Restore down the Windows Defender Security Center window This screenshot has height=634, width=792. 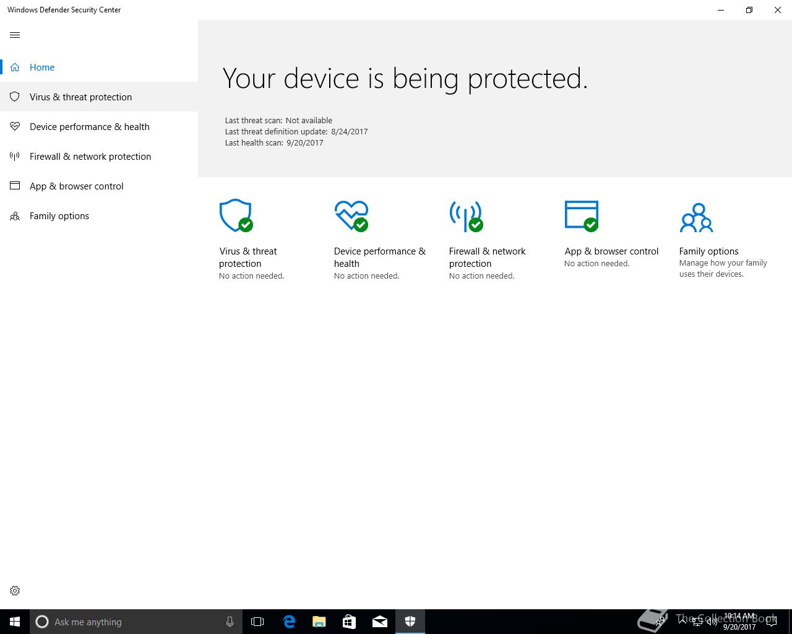click(x=749, y=10)
